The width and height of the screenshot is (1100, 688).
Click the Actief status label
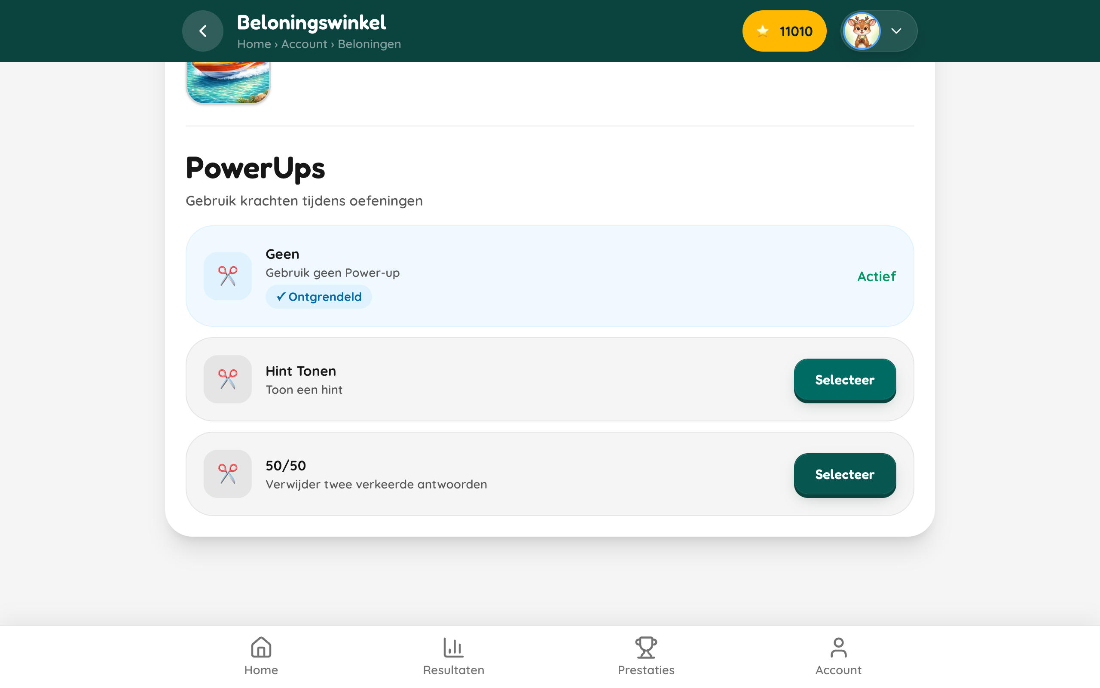(877, 276)
